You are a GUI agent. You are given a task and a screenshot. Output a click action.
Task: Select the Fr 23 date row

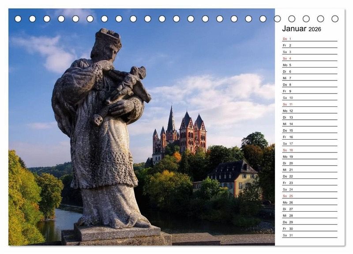pos(309,183)
